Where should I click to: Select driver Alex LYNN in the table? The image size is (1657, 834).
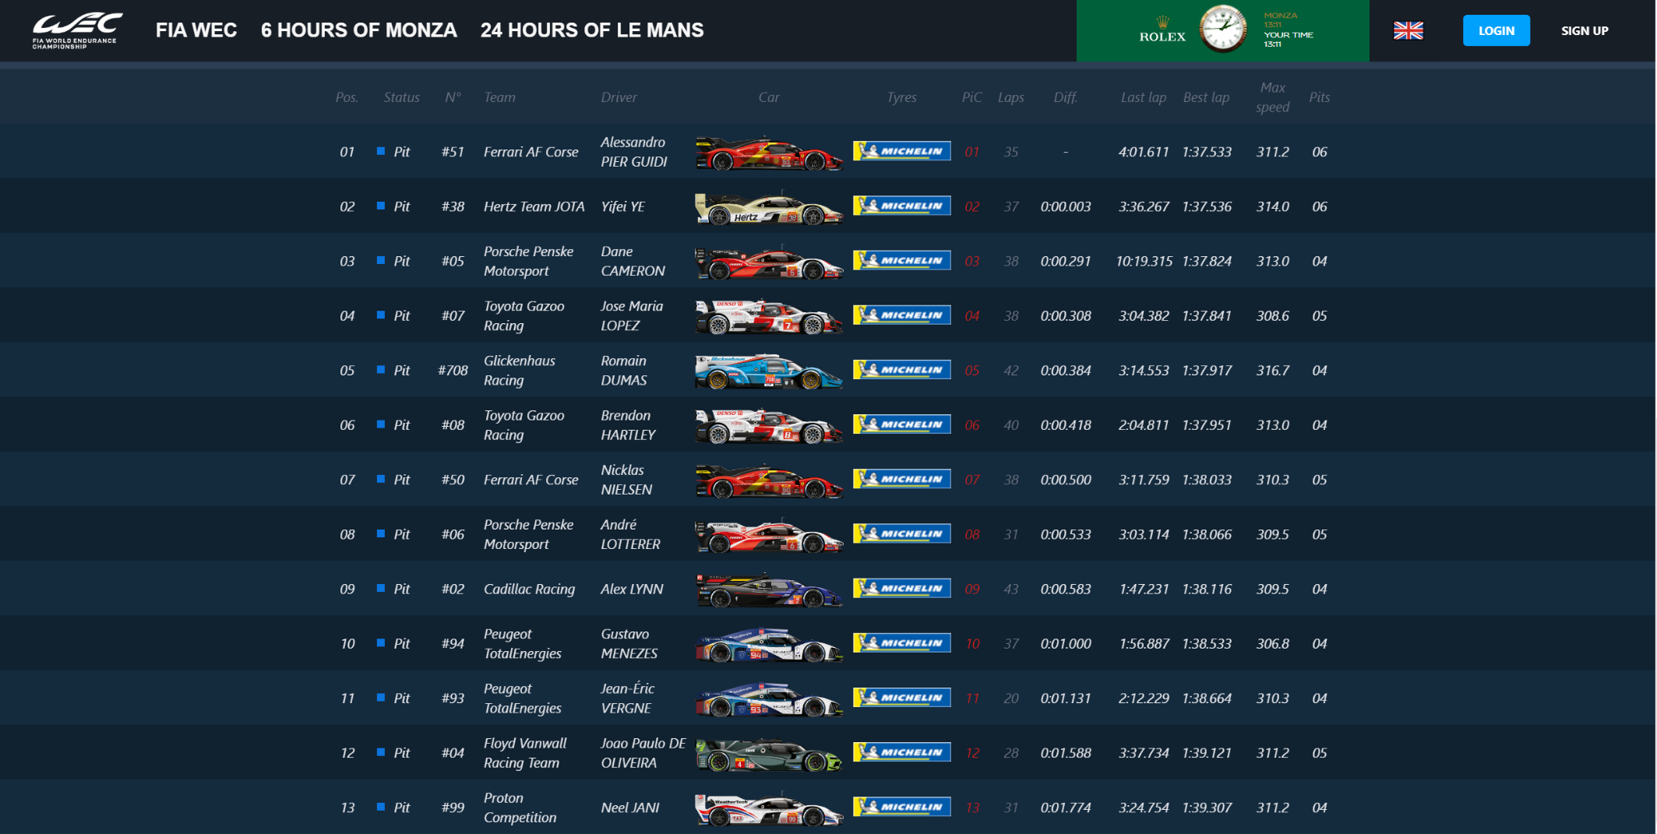click(631, 589)
